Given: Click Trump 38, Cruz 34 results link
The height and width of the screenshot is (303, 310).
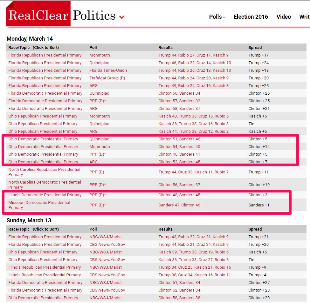Looking at the screenshot, I should click(x=195, y=275).
